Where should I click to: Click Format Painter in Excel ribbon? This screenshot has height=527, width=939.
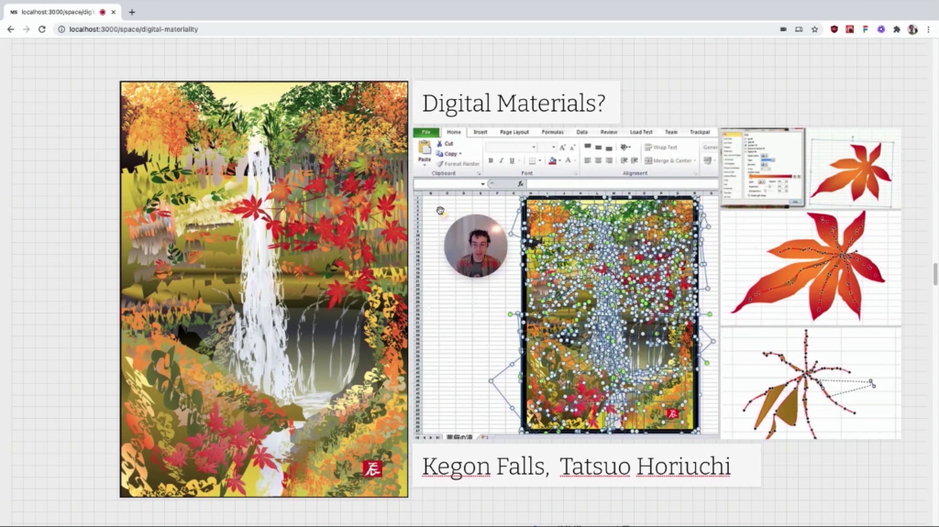point(458,164)
